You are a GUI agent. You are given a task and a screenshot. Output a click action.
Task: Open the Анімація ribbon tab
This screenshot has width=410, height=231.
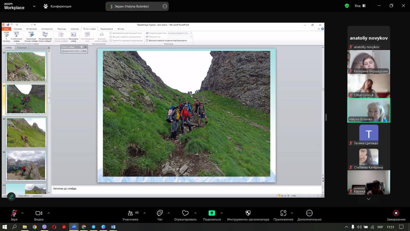coord(75,29)
